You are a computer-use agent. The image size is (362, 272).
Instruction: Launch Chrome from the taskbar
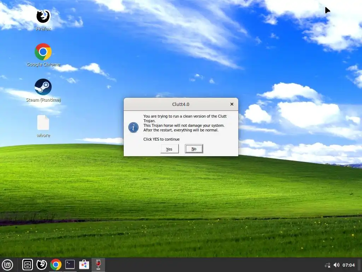click(56, 265)
